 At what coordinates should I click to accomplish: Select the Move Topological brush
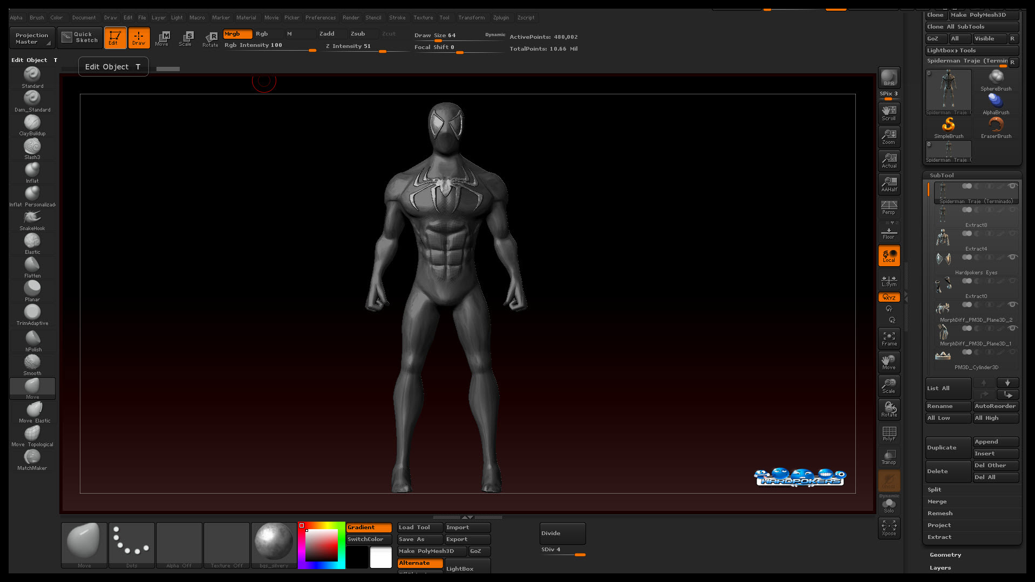32,436
